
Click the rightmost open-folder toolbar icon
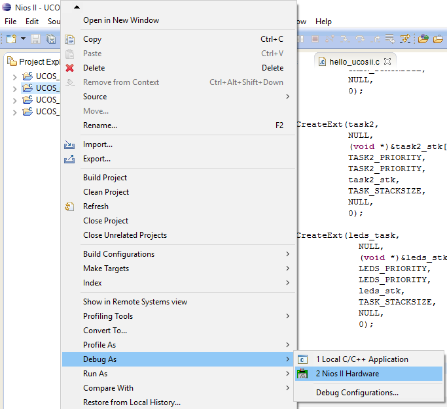click(x=438, y=39)
